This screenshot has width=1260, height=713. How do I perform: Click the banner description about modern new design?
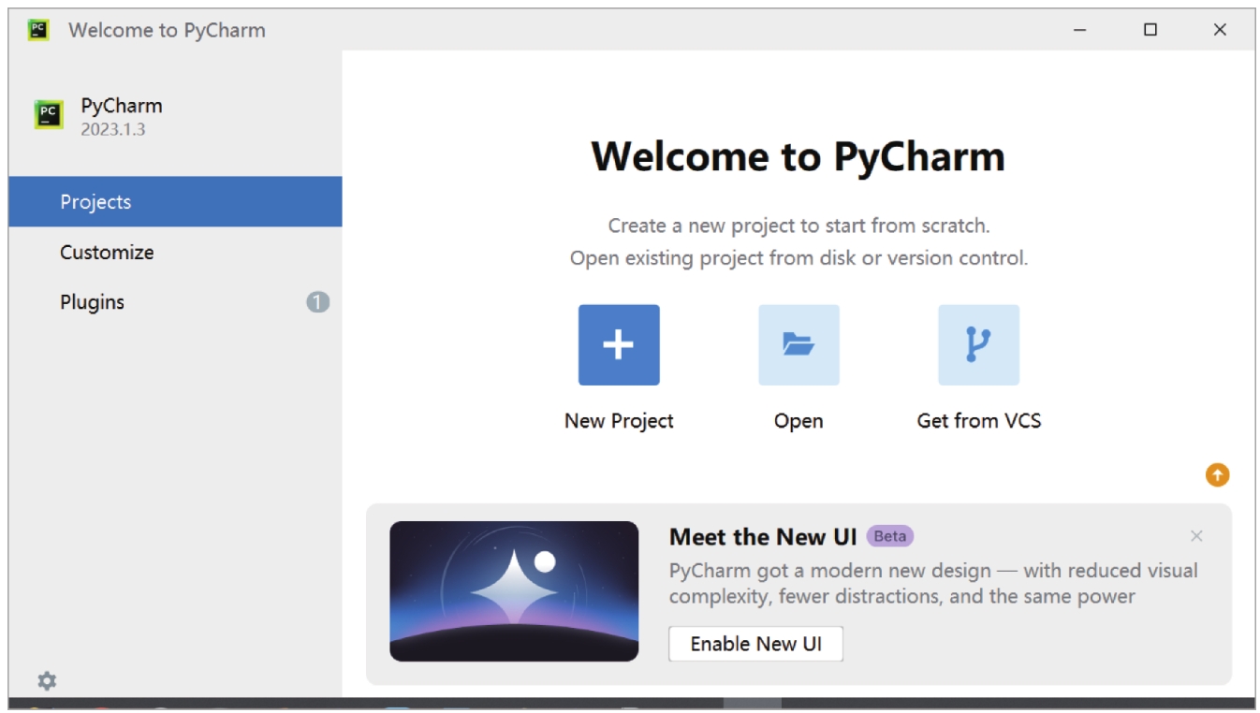[x=933, y=584]
